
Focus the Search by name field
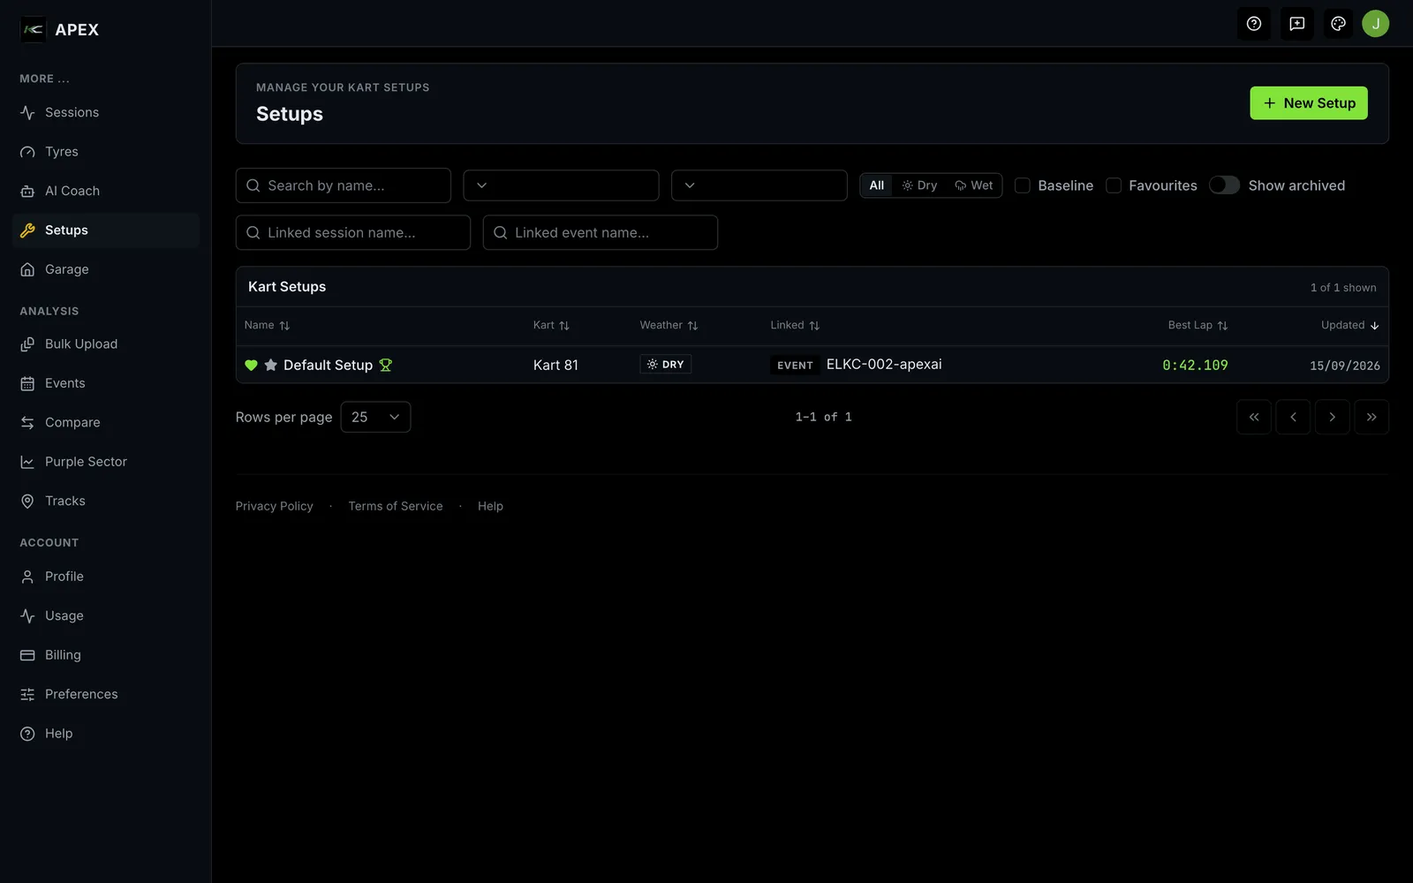click(x=344, y=185)
